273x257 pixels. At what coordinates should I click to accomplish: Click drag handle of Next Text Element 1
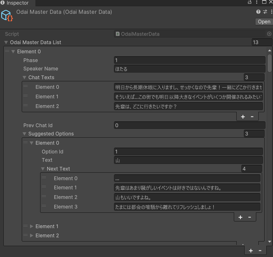[x=44, y=187]
